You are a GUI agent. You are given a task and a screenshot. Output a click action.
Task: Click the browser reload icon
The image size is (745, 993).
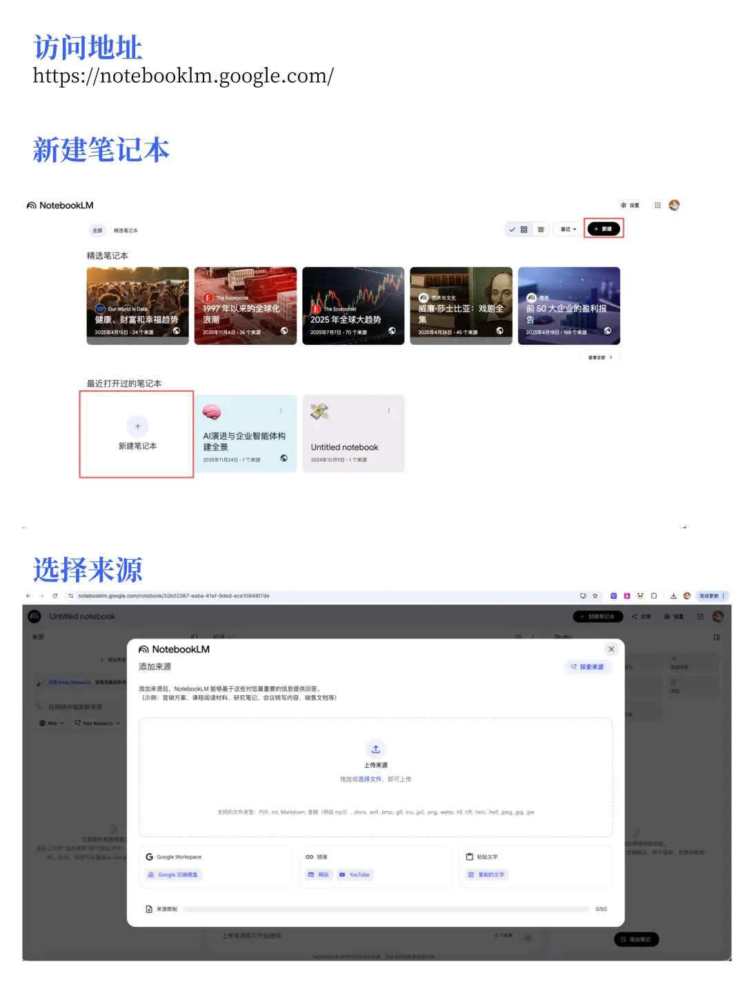click(54, 596)
